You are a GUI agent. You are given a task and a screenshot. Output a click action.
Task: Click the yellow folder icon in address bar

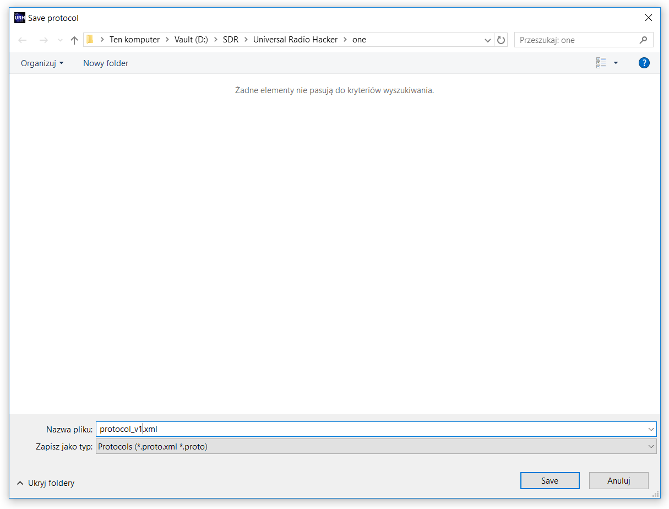click(x=90, y=39)
